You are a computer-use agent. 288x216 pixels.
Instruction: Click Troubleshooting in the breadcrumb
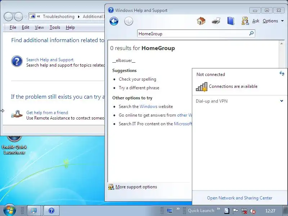[x=59, y=17]
